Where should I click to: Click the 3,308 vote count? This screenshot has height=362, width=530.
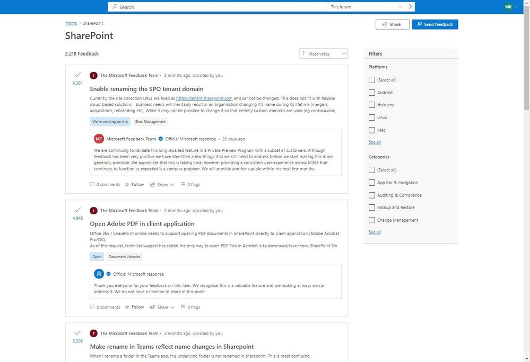point(77,341)
